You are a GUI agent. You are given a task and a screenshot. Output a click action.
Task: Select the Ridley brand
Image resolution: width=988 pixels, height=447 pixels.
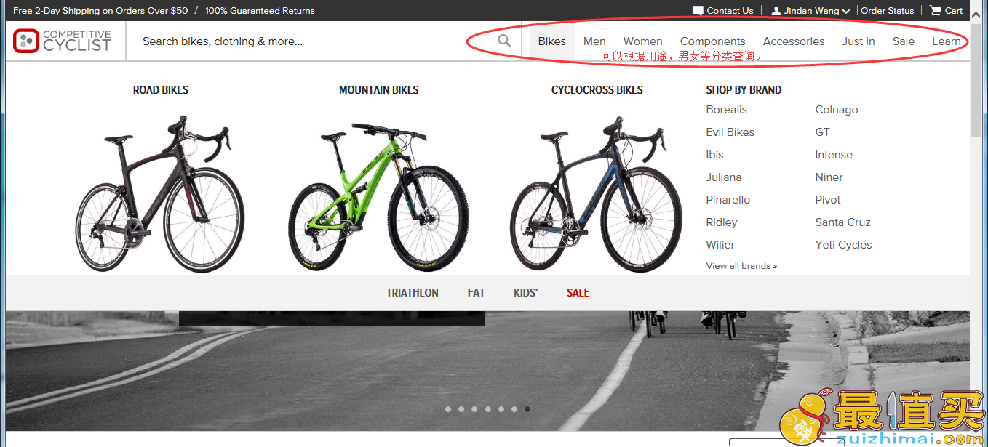pyautogui.click(x=722, y=222)
